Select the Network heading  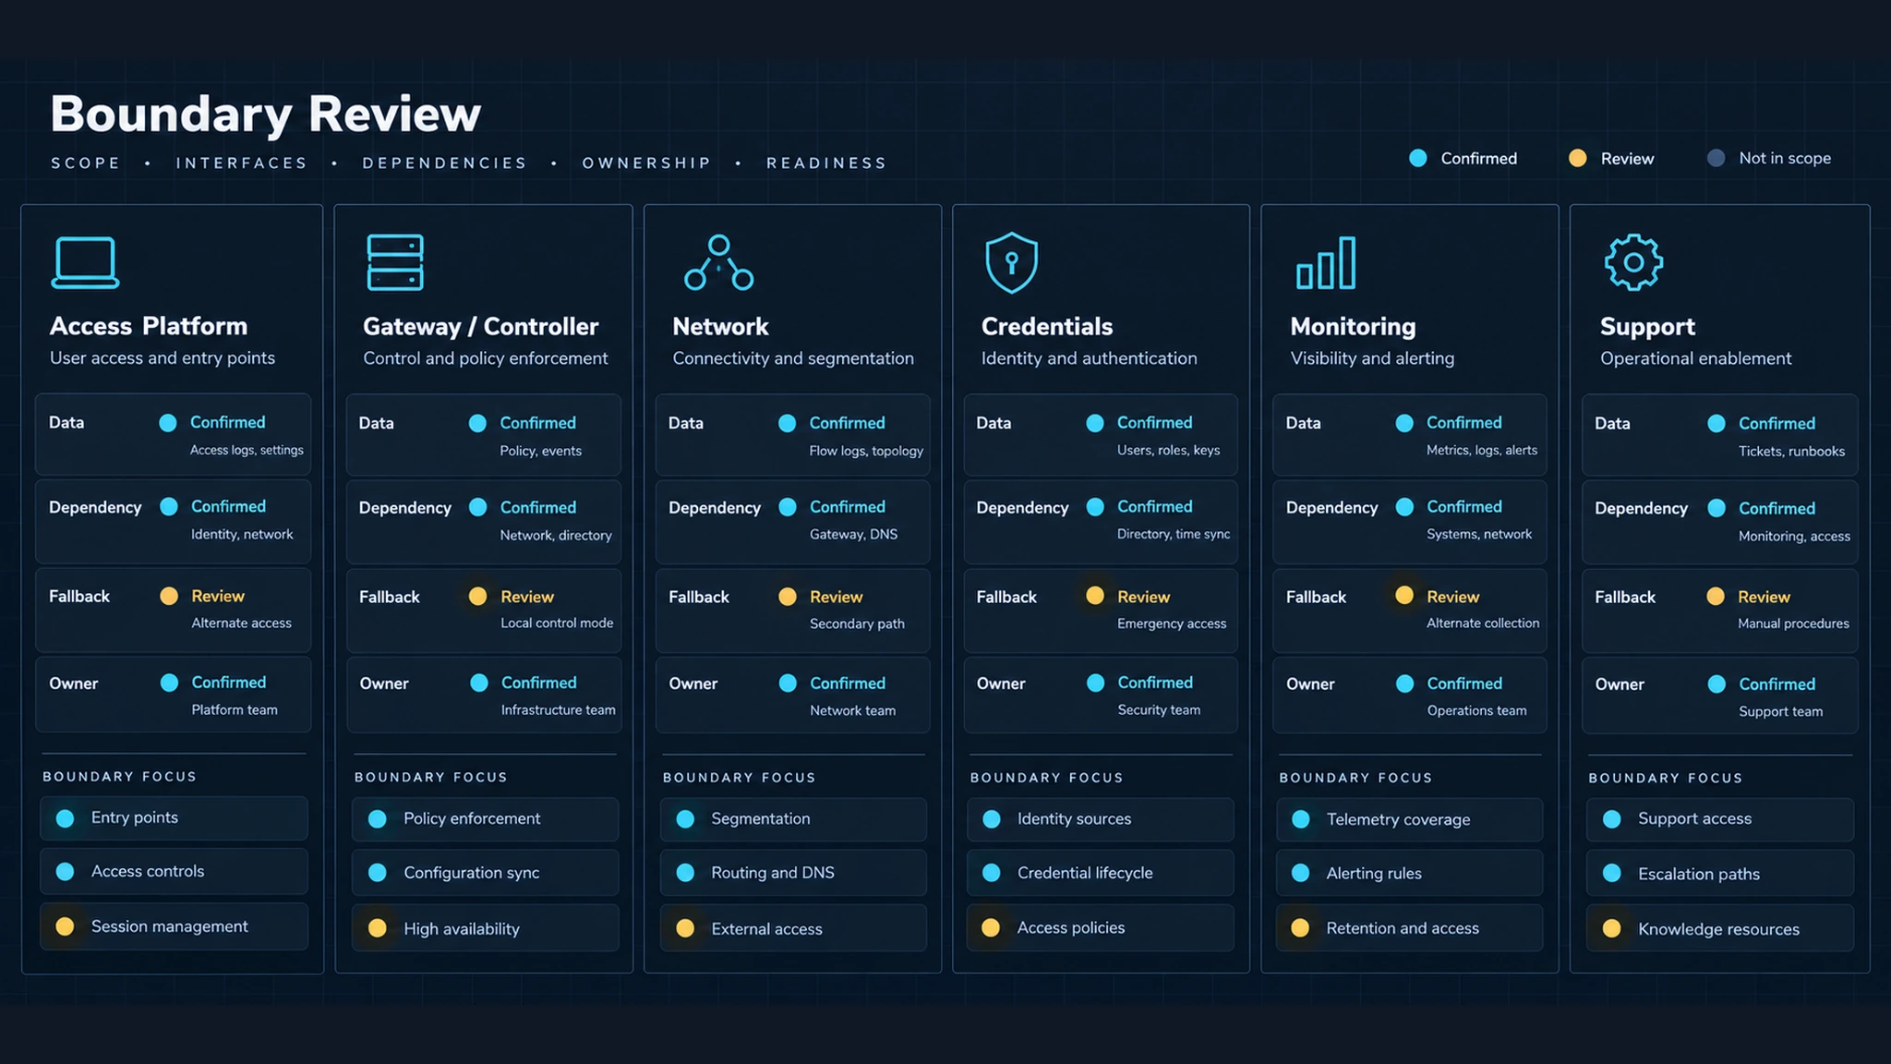coord(720,327)
